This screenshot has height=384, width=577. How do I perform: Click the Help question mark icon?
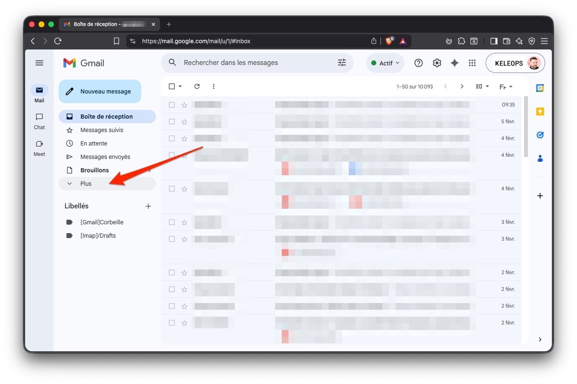(x=418, y=63)
